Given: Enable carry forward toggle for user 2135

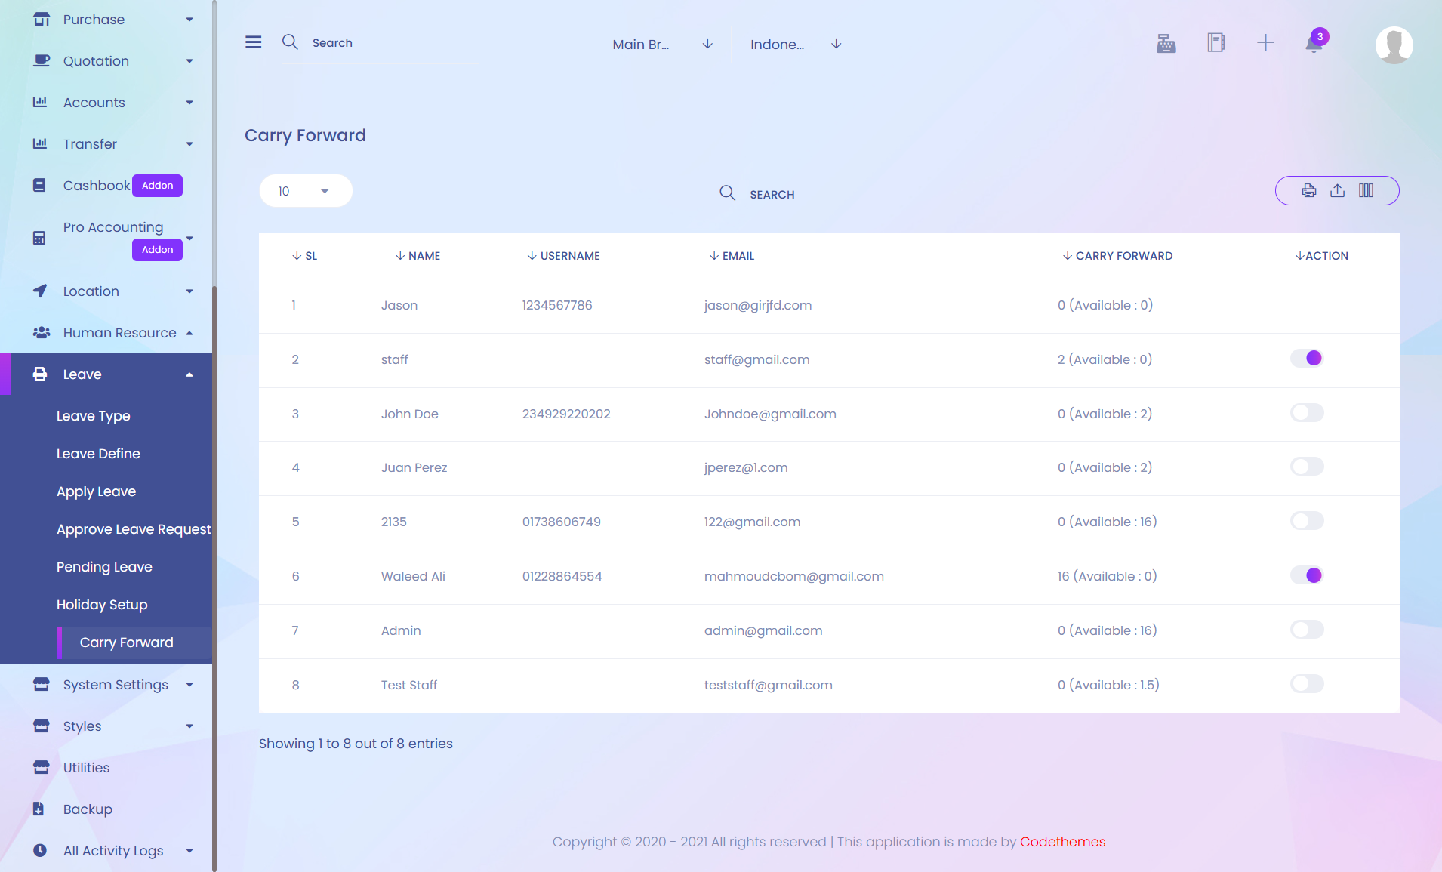Looking at the screenshot, I should [1307, 521].
